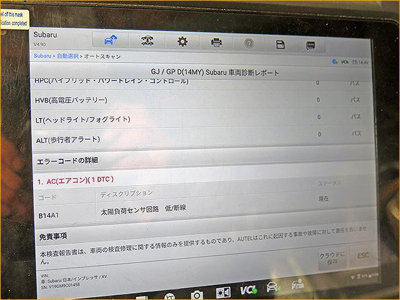Tap the ESC button
Image resolution: width=400 pixels, height=300 pixels.
point(362,256)
